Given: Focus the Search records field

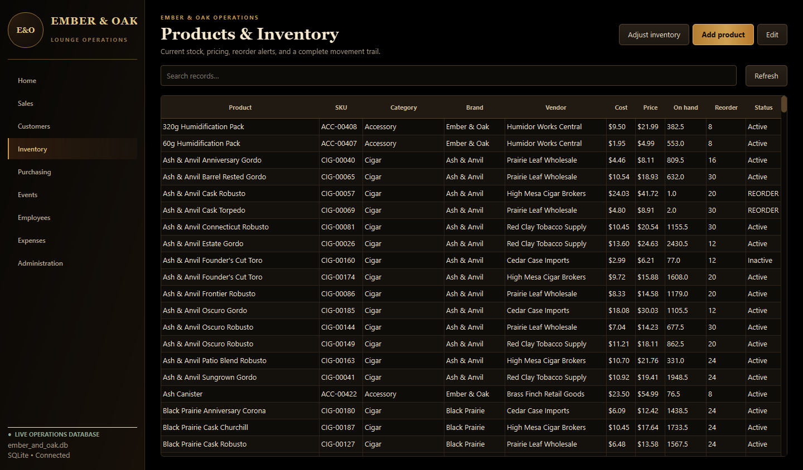Looking at the screenshot, I should click(x=448, y=76).
